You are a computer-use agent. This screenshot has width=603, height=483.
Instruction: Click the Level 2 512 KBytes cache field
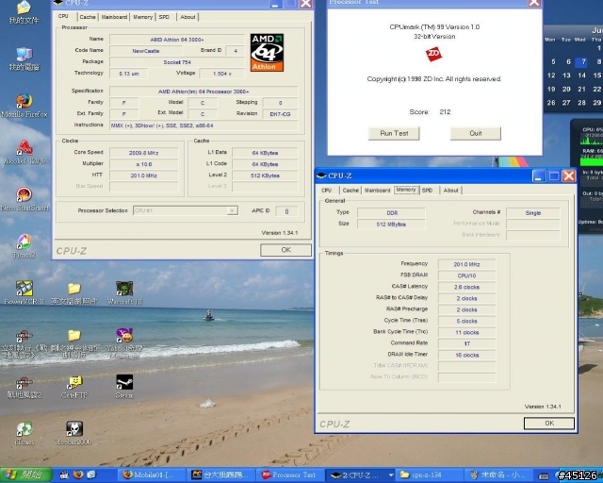[265, 175]
